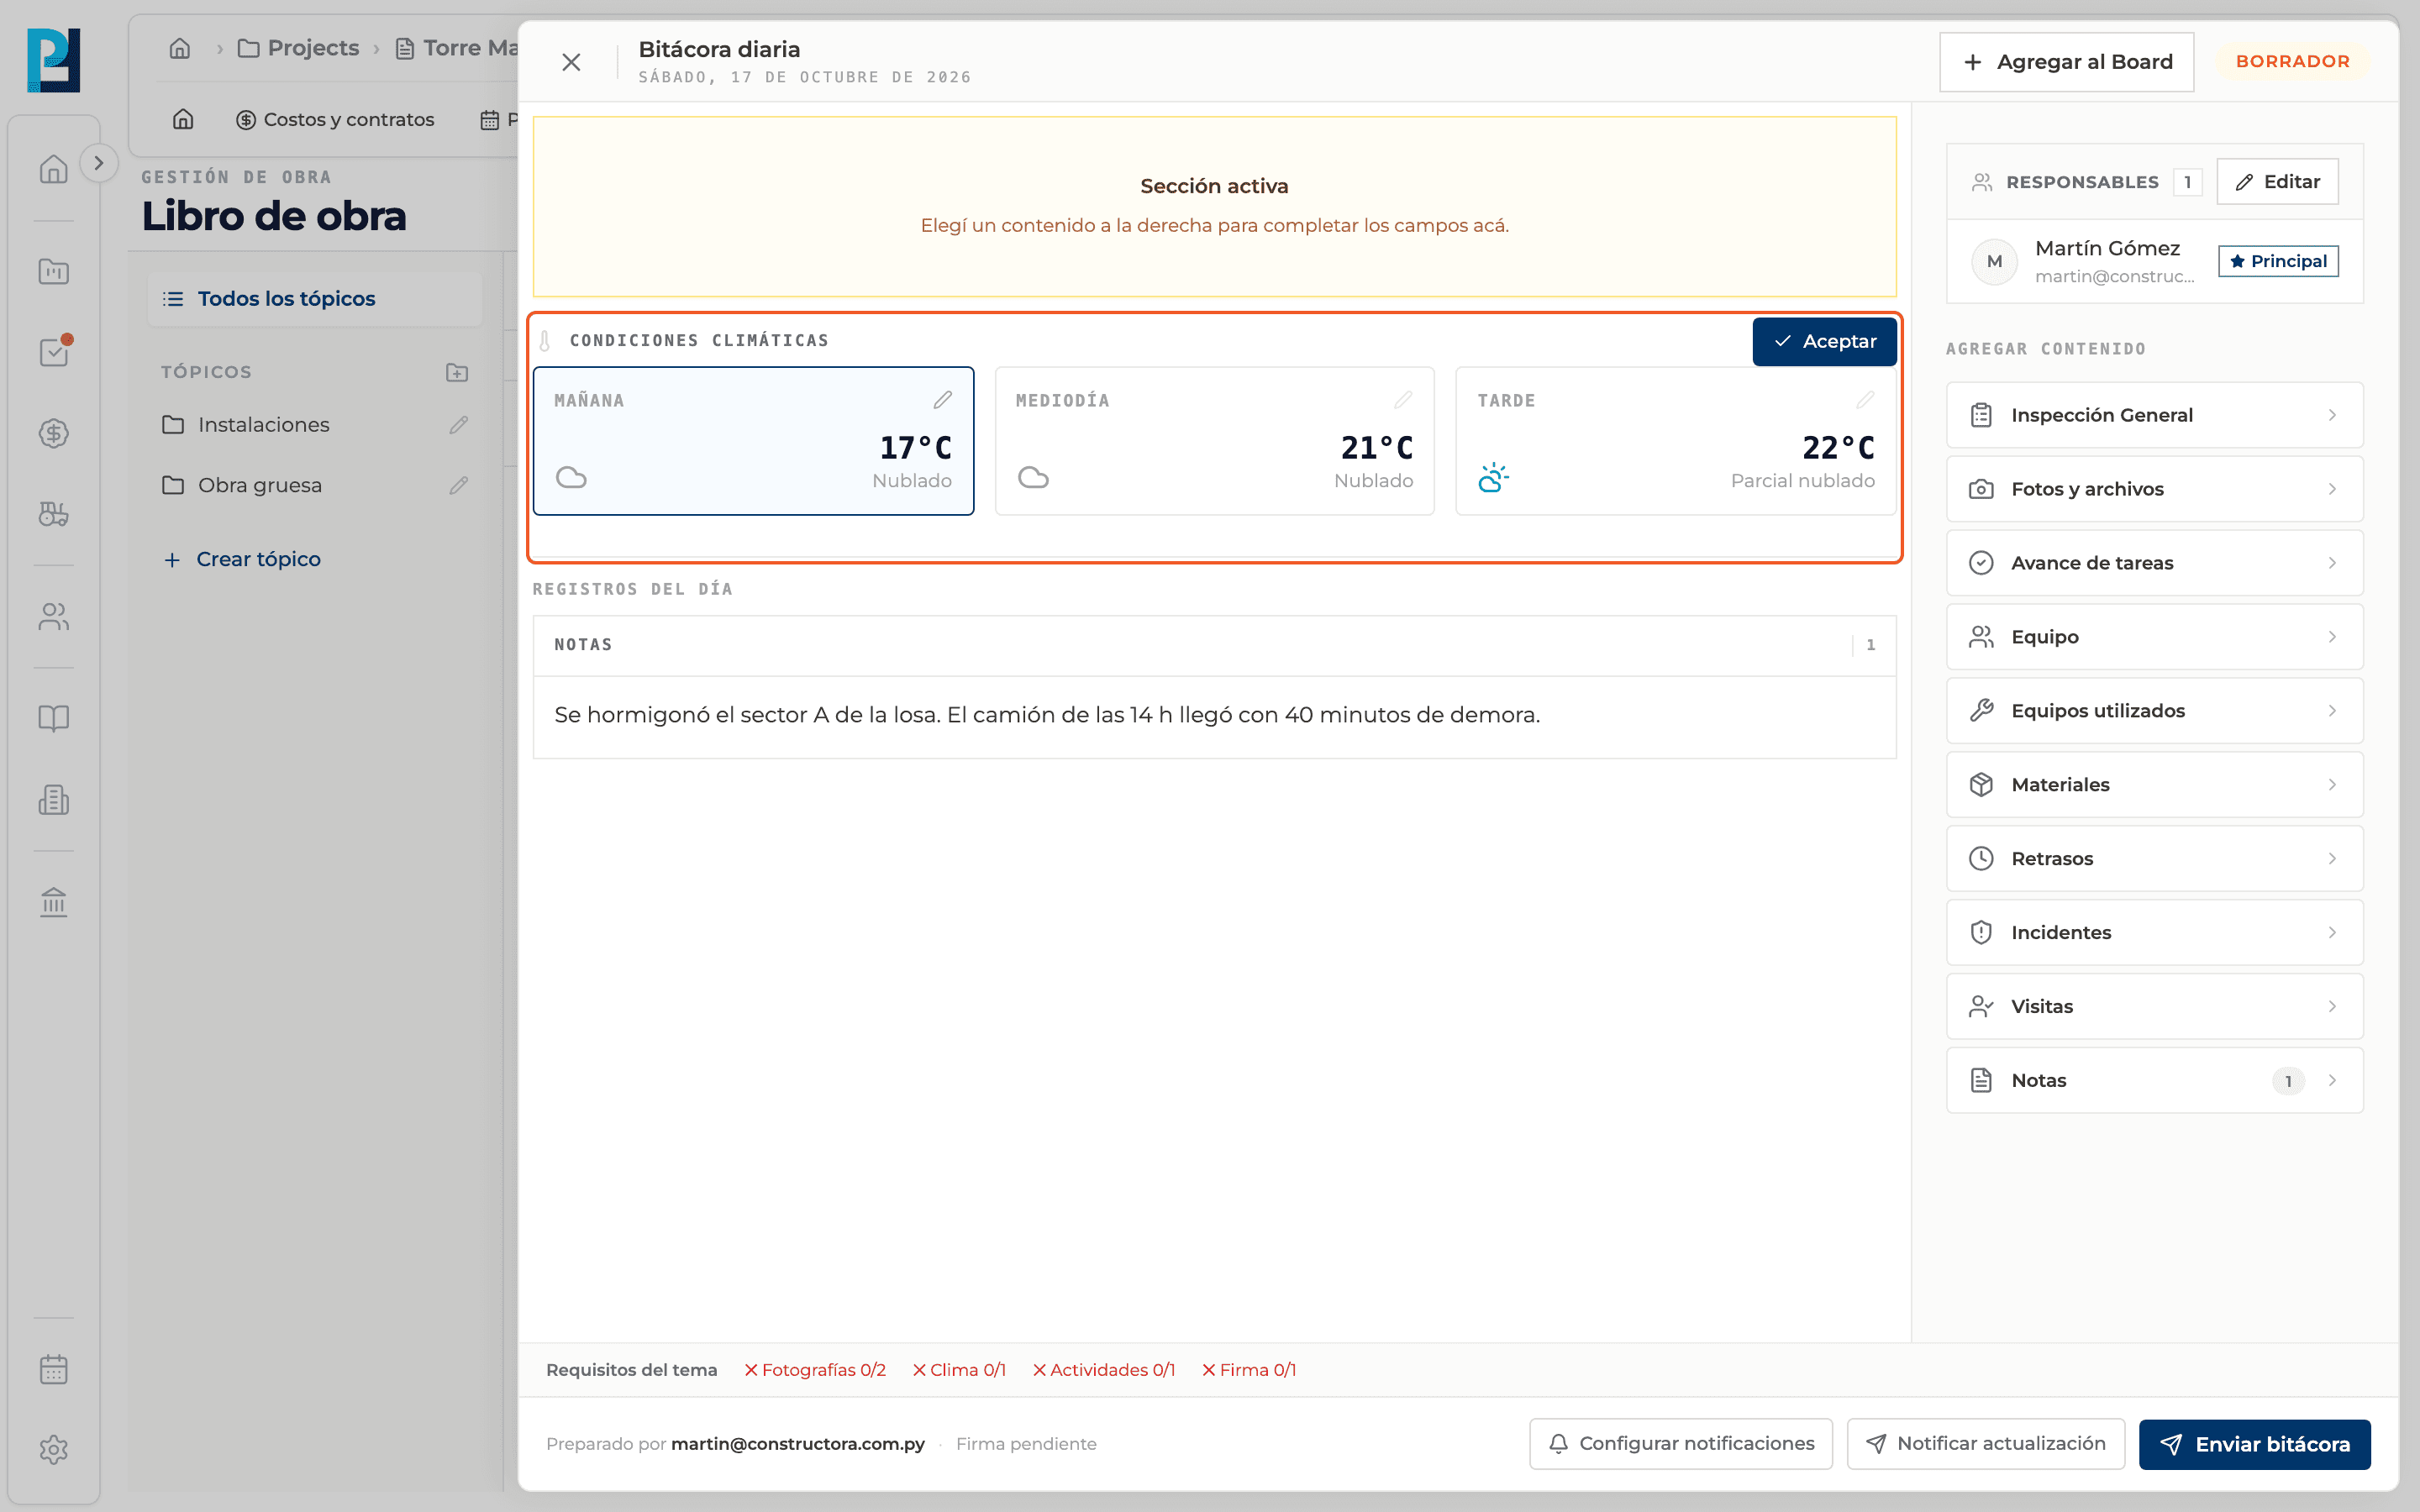Select Todos los tópicos
This screenshot has height=1512, width=2420.
tap(315, 299)
